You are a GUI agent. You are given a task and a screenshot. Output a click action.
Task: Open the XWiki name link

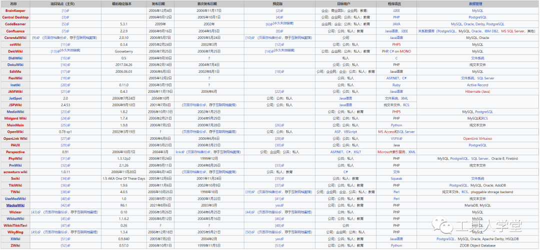[x=15, y=239]
